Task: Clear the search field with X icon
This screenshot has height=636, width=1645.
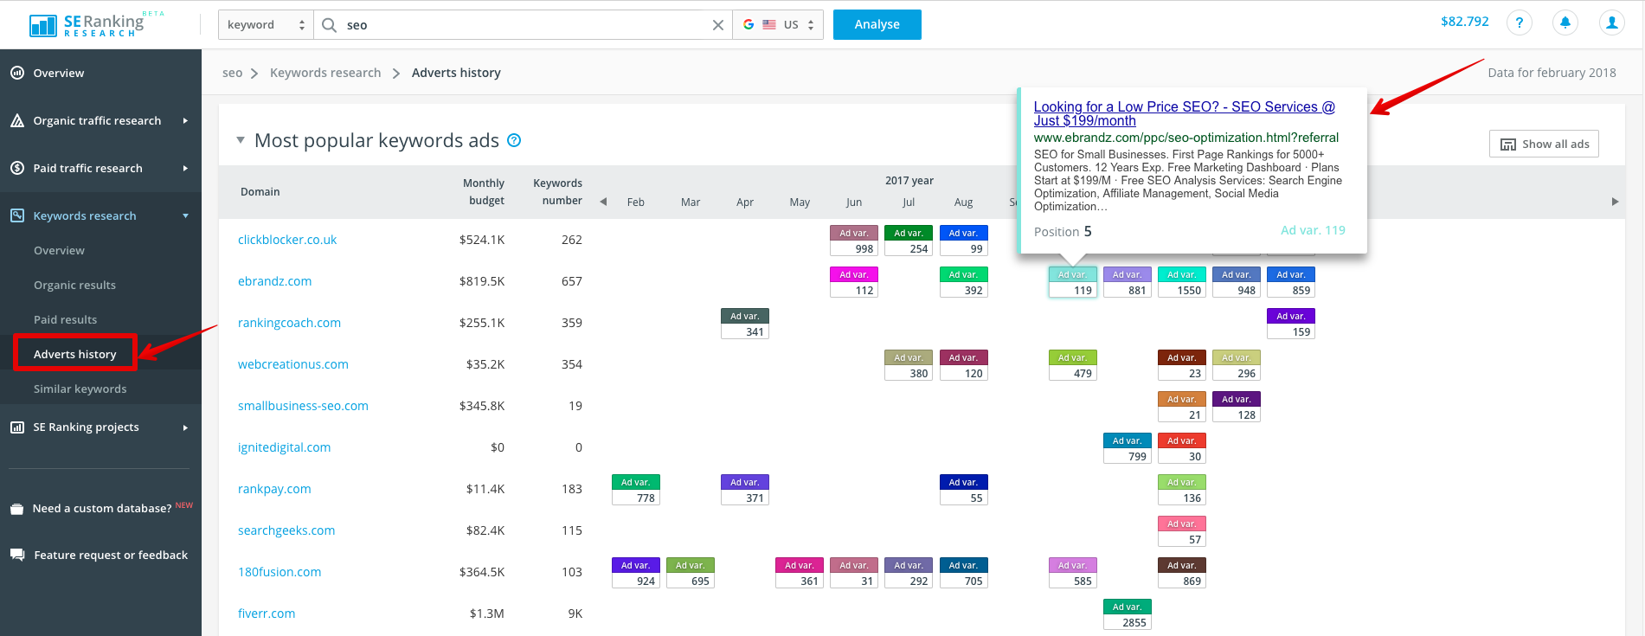Action: click(717, 25)
